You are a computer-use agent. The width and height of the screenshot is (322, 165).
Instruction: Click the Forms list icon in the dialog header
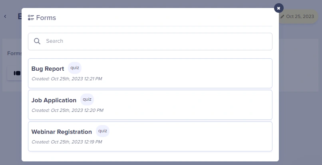[31, 18]
